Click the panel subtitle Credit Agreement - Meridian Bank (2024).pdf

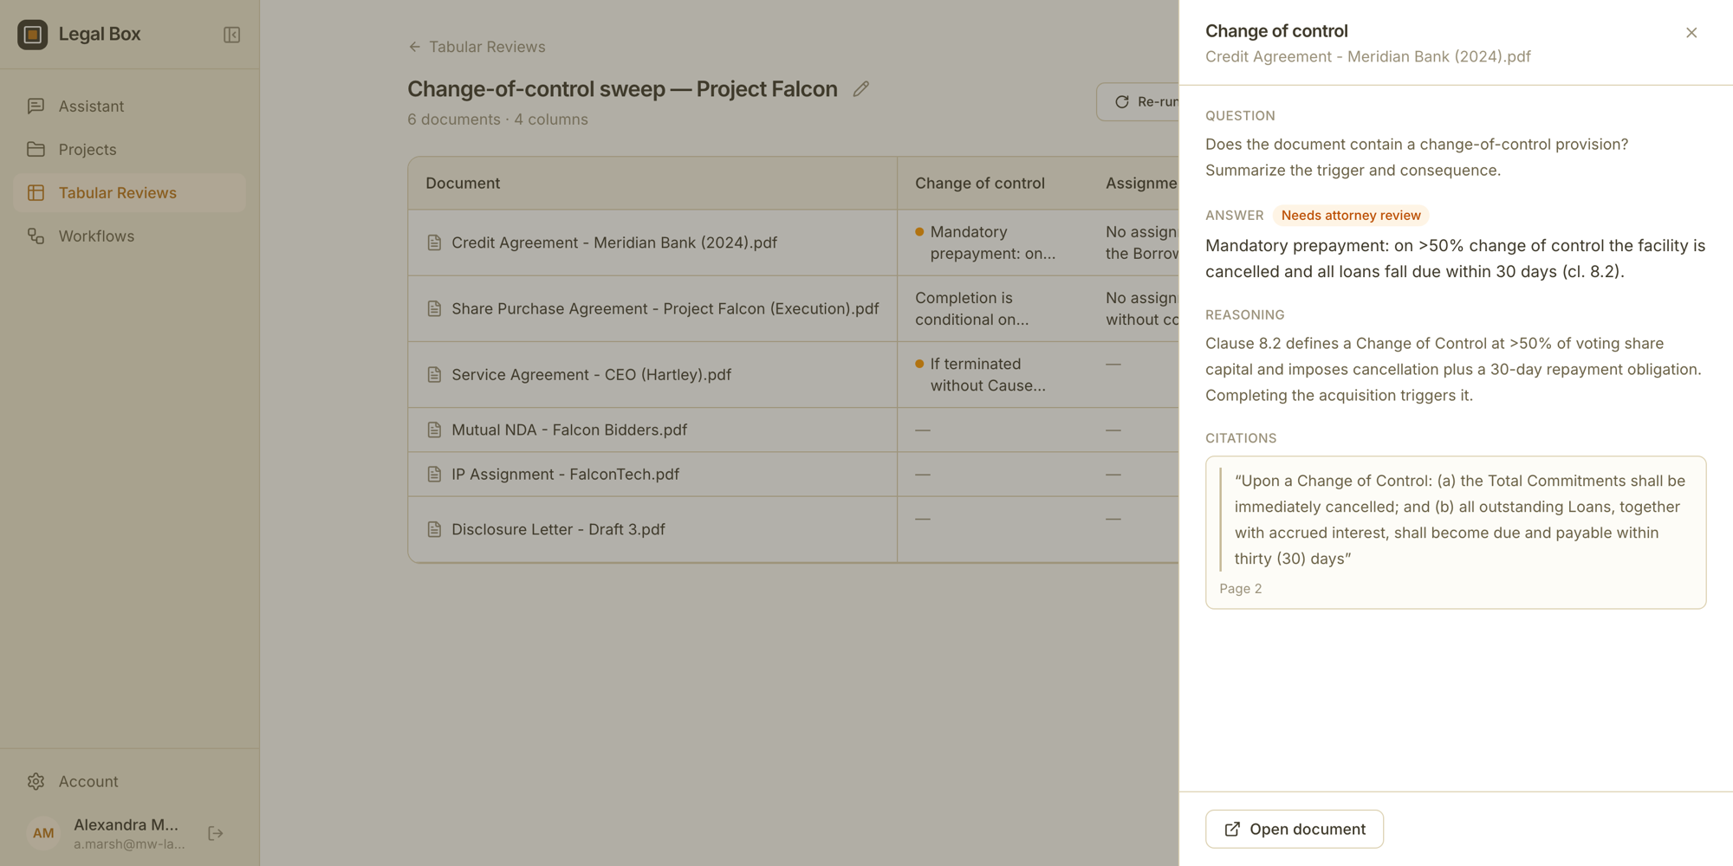click(x=1367, y=56)
